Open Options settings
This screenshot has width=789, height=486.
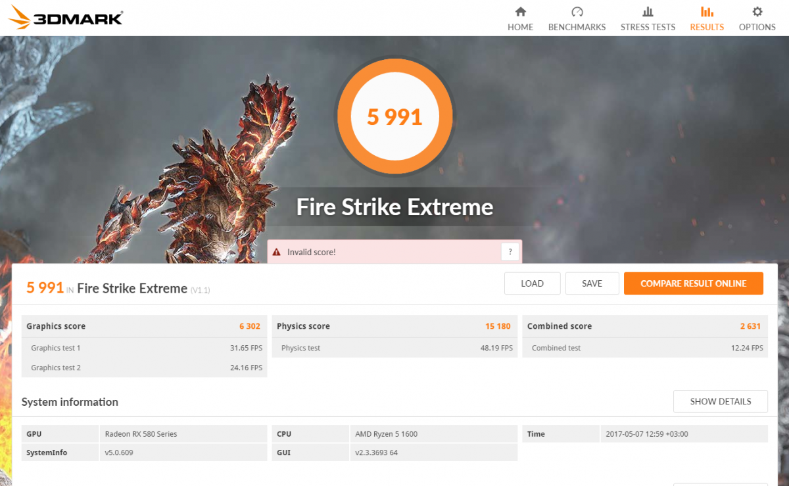[757, 19]
